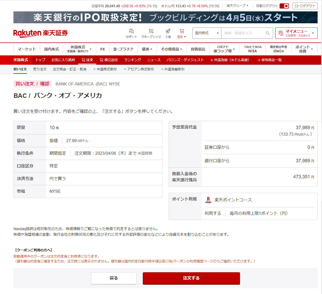
Task: Open the マネーブリッジ bank icon
Action: [x=151, y=31]
